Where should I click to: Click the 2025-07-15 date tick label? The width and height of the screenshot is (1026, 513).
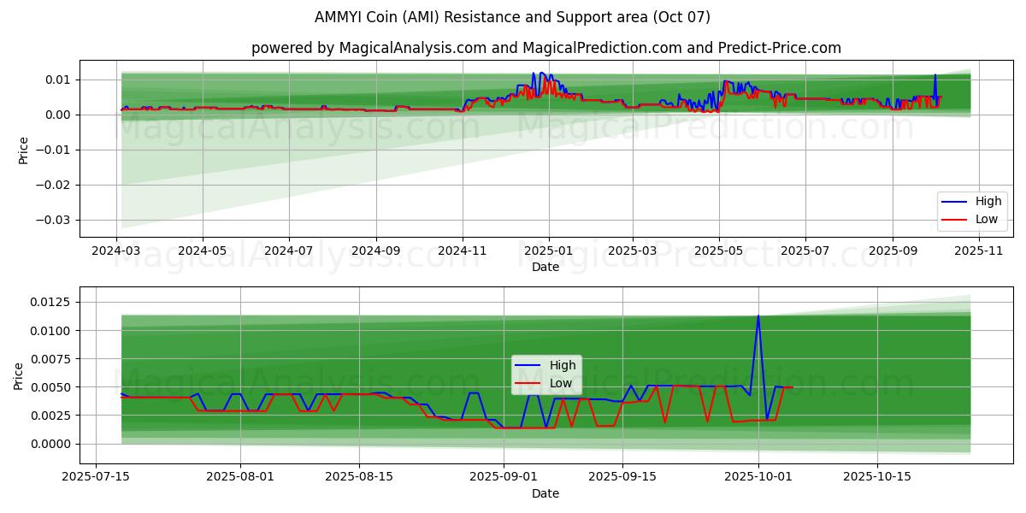(96, 478)
